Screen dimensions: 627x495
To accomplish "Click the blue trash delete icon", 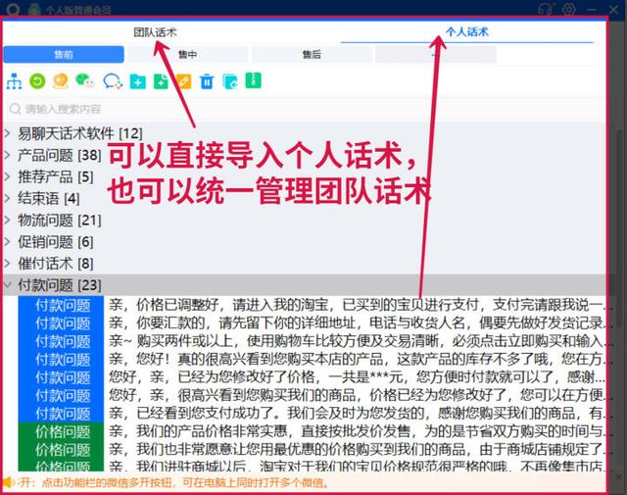I will pyautogui.click(x=207, y=81).
